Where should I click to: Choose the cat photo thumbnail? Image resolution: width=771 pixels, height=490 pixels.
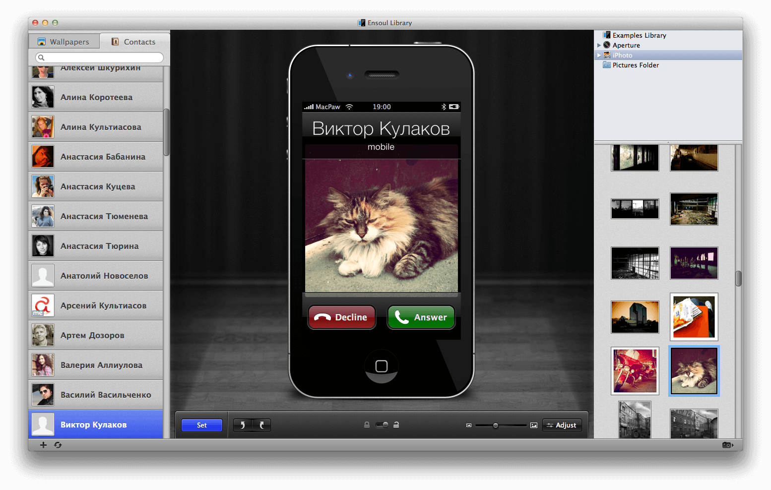pos(694,371)
